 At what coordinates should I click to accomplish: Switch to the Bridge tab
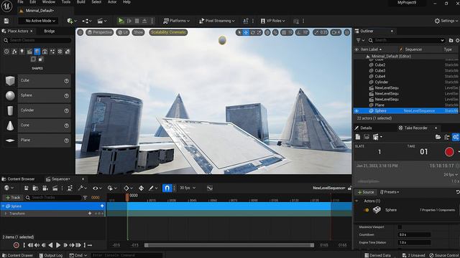(50, 31)
